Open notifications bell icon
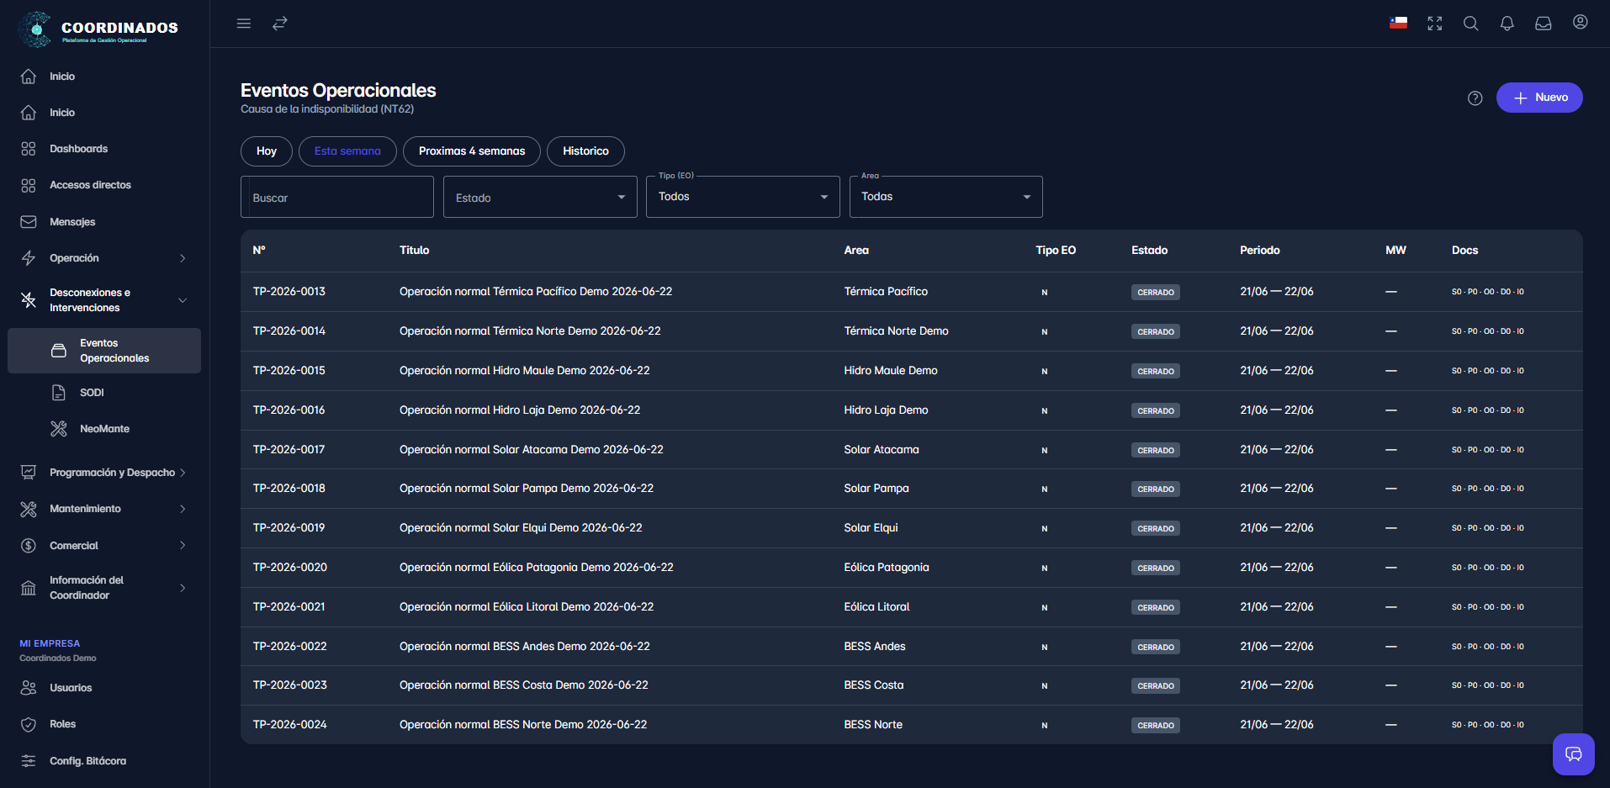This screenshot has width=1610, height=788. pos(1507,24)
